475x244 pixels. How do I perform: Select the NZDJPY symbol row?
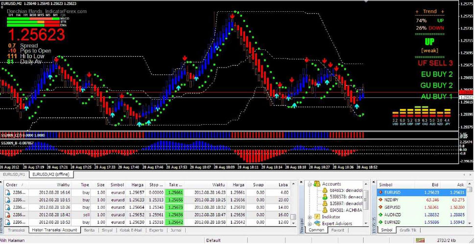tap(422, 200)
